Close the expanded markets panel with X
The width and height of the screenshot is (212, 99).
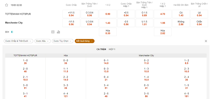point(206,41)
